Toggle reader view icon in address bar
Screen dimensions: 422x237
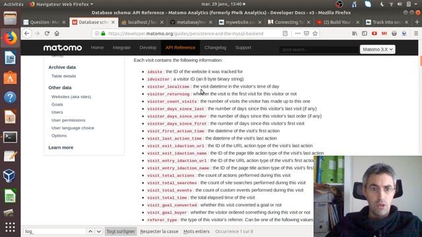pyautogui.click(x=285, y=34)
